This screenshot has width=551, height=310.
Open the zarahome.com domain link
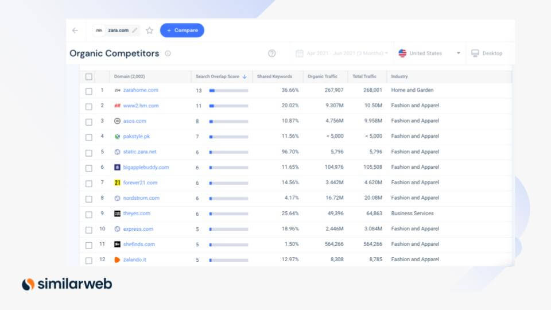141,90
